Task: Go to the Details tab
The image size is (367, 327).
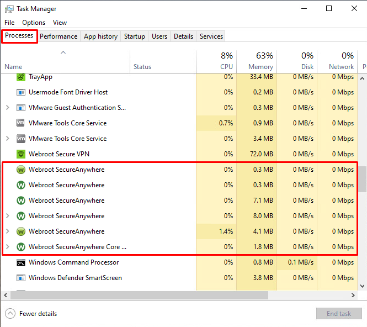Action: 183,36
